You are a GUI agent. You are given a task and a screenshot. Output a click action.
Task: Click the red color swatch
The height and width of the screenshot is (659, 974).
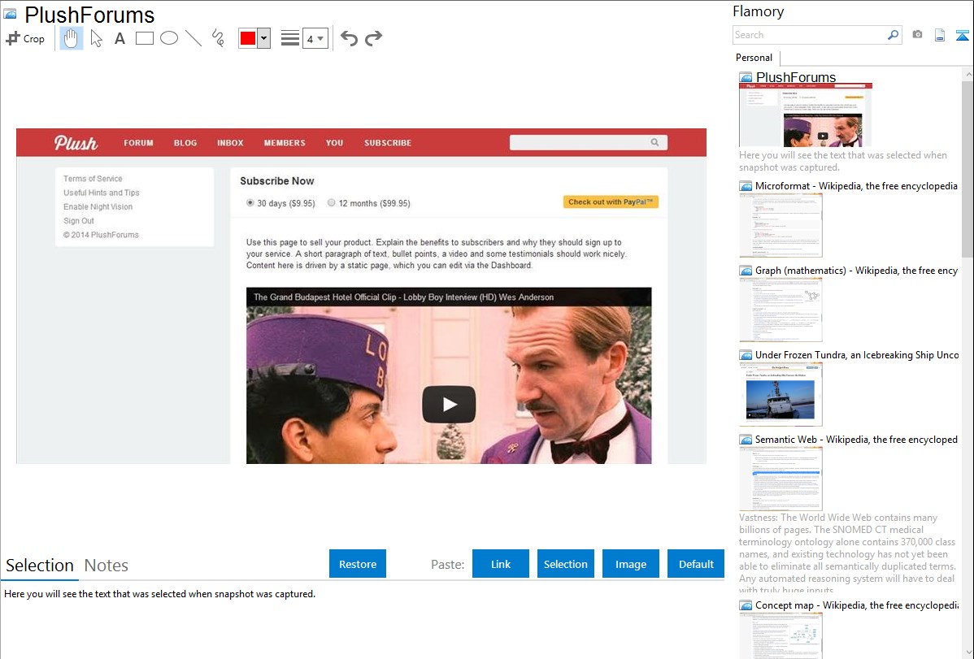tap(247, 38)
